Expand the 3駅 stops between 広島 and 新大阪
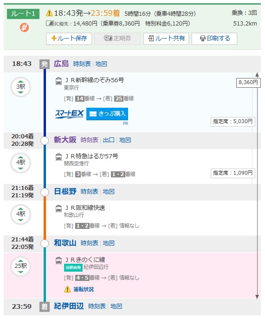This screenshot has height=319, width=265. pyautogui.click(x=20, y=87)
